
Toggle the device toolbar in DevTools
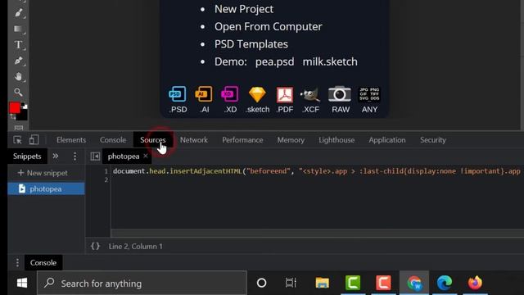point(34,140)
